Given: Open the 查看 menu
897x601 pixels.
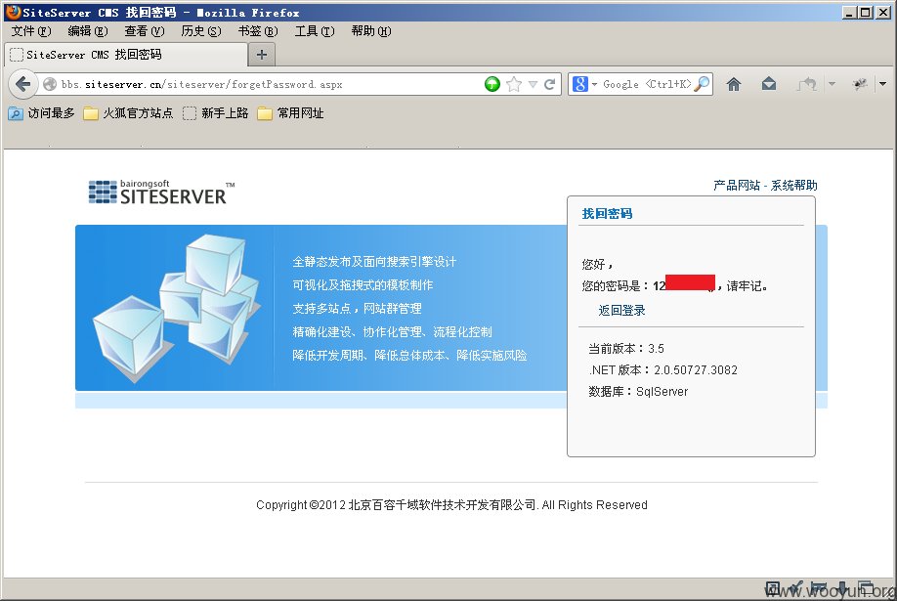Looking at the screenshot, I should pyautogui.click(x=145, y=31).
